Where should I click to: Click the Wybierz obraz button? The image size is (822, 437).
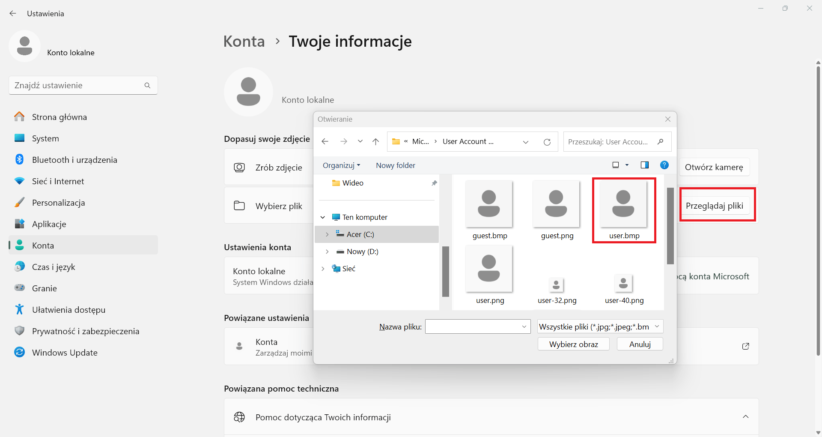pos(573,344)
